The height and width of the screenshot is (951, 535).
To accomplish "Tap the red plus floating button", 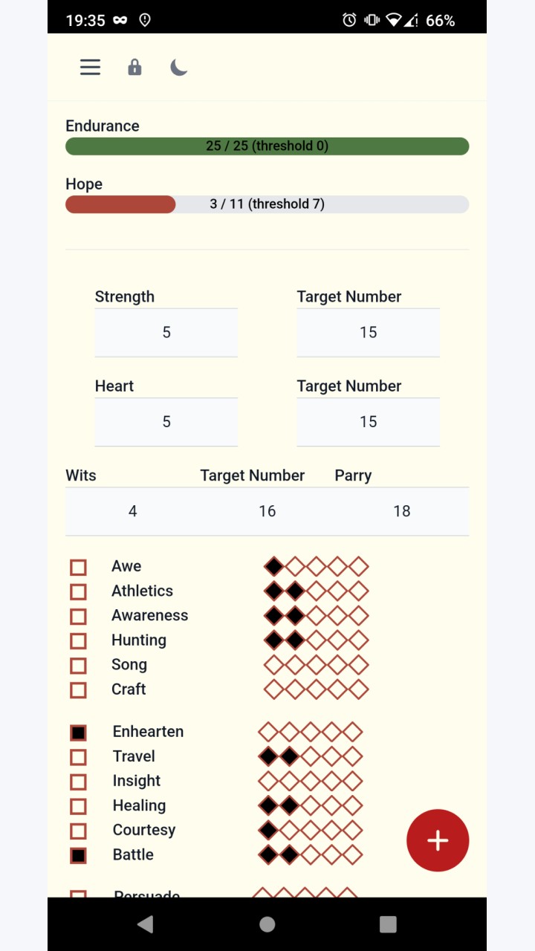I will [438, 840].
